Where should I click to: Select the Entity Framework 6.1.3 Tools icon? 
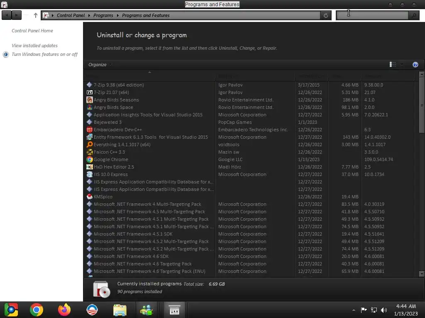point(90,137)
